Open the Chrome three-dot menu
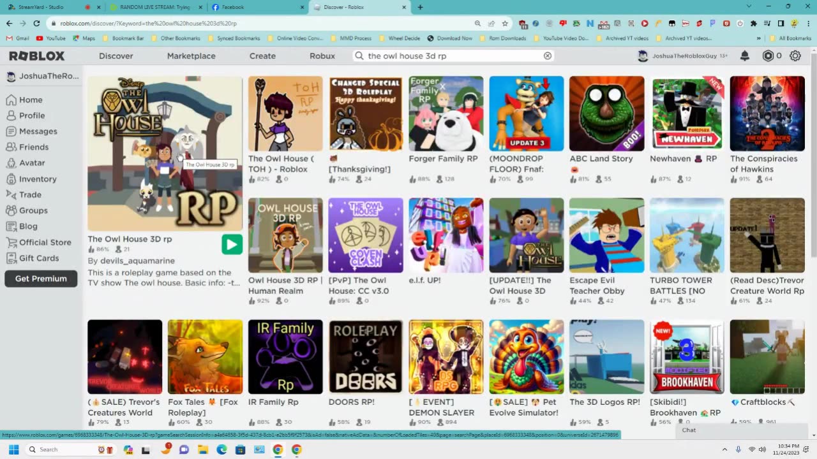This screenshot has width=817, height=459. (x=807, y=23)
